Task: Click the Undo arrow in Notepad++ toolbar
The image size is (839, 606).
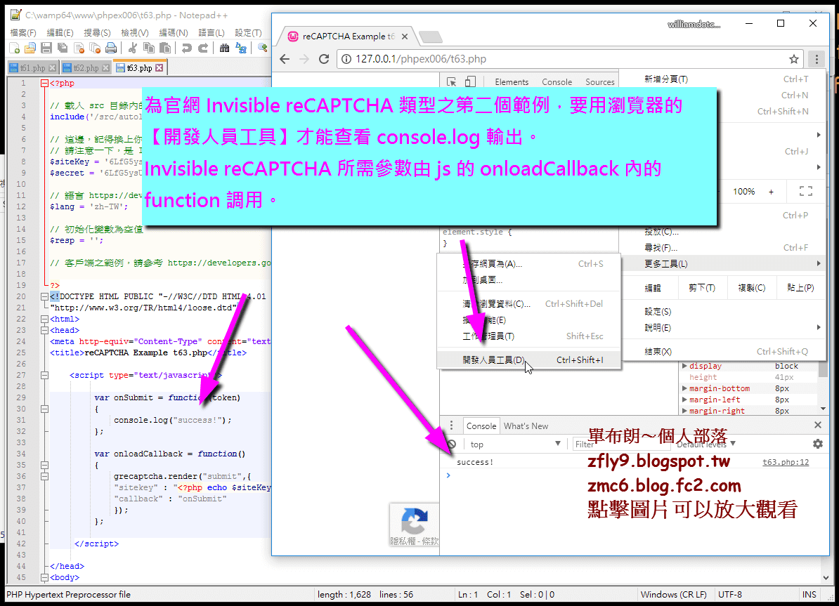Action: (x=186, y=48)
